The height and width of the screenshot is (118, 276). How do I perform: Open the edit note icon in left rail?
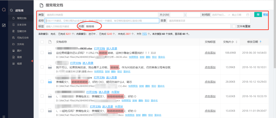[x=4, y=25]
